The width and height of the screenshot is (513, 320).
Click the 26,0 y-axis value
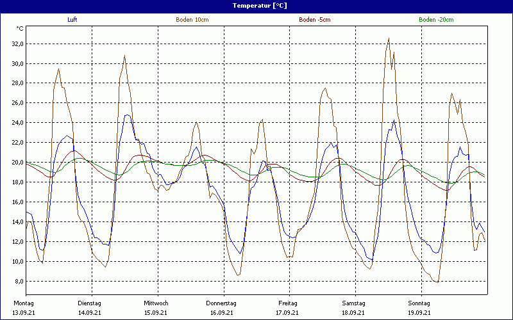click(x=17, y=103)
